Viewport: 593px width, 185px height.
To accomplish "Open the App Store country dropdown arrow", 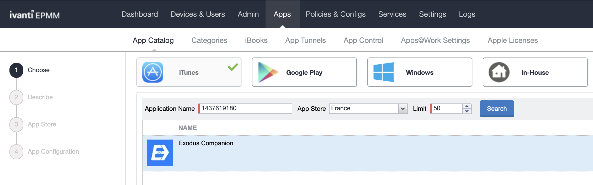I will 403,108.
